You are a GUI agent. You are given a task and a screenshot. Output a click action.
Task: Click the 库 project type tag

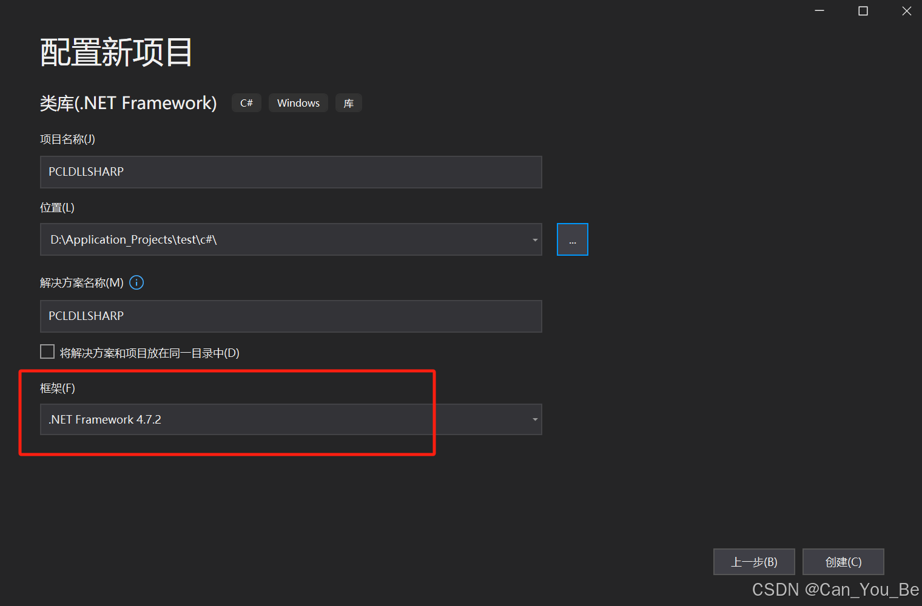point(349,102)
